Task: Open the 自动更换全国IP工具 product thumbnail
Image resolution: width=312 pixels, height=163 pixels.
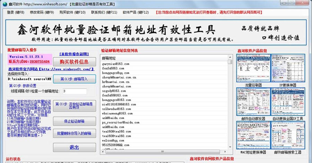Action: point(288,102)
